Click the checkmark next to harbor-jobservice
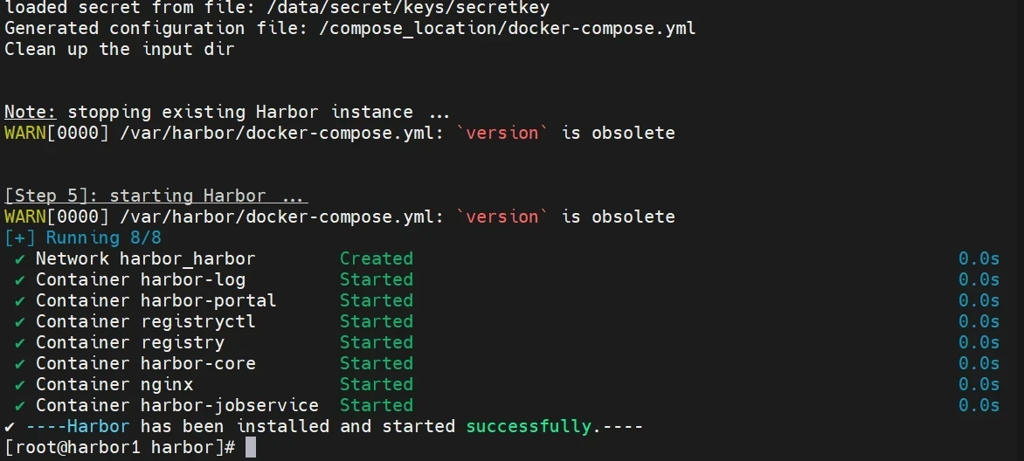This screenshot has height=461, width=1024. pos(19,405)
